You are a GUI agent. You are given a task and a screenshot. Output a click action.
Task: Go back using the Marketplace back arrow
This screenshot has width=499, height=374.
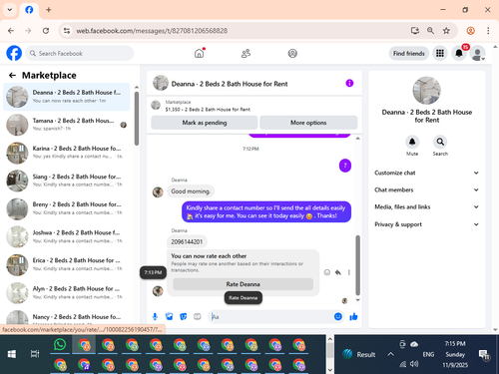[x=12, y=76]
